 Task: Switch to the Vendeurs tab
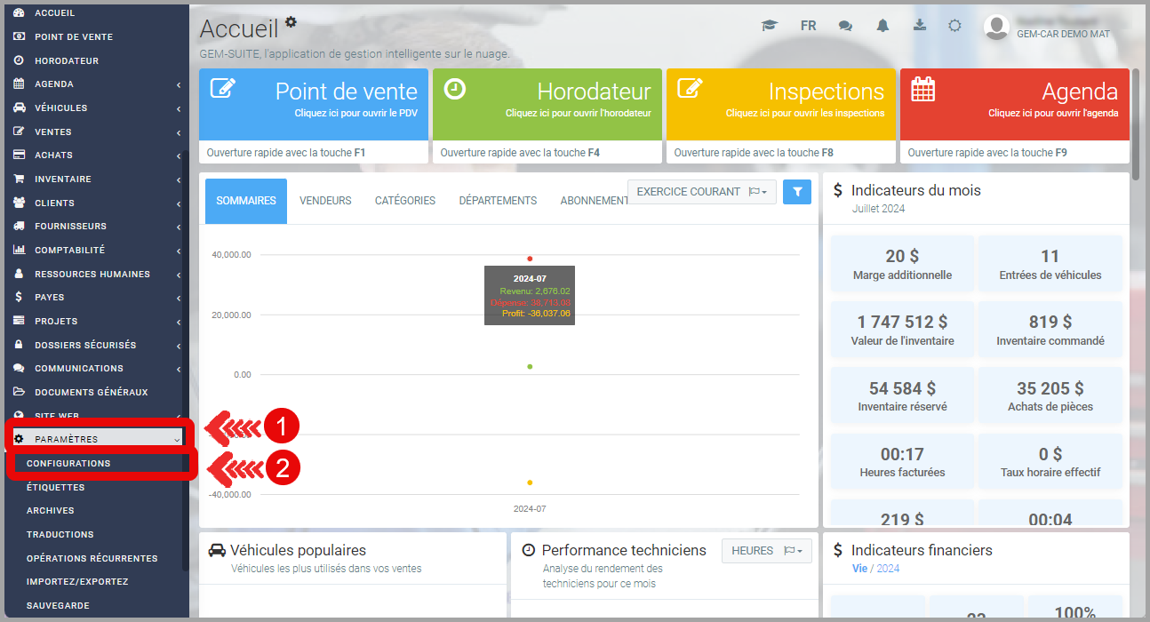tap(325, 201)
